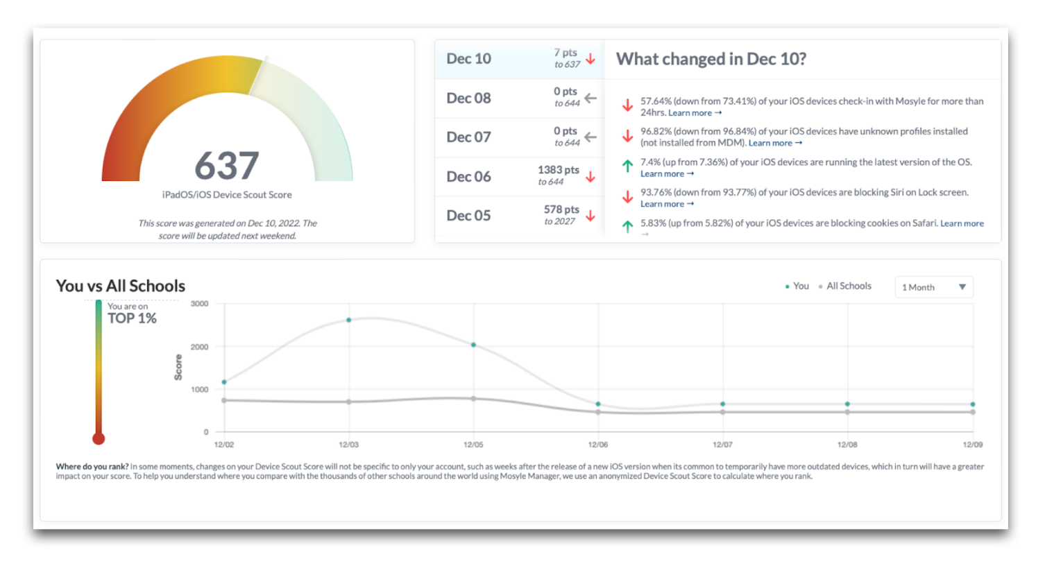Select the Dec 06 score entry

click(x=469, y=177)
